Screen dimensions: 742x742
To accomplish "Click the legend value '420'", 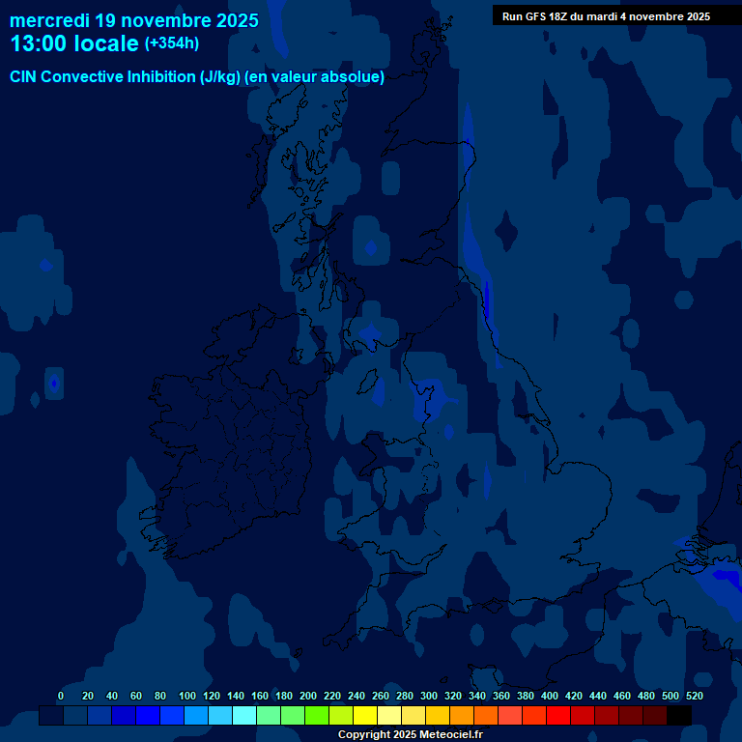I will (x=573, y=696).
